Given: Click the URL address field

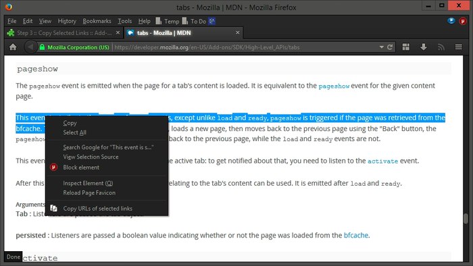Looking at the screenshot, I should (245, 47).
